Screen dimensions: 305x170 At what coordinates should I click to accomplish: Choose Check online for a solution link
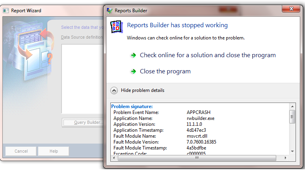(x=208, y=55)
